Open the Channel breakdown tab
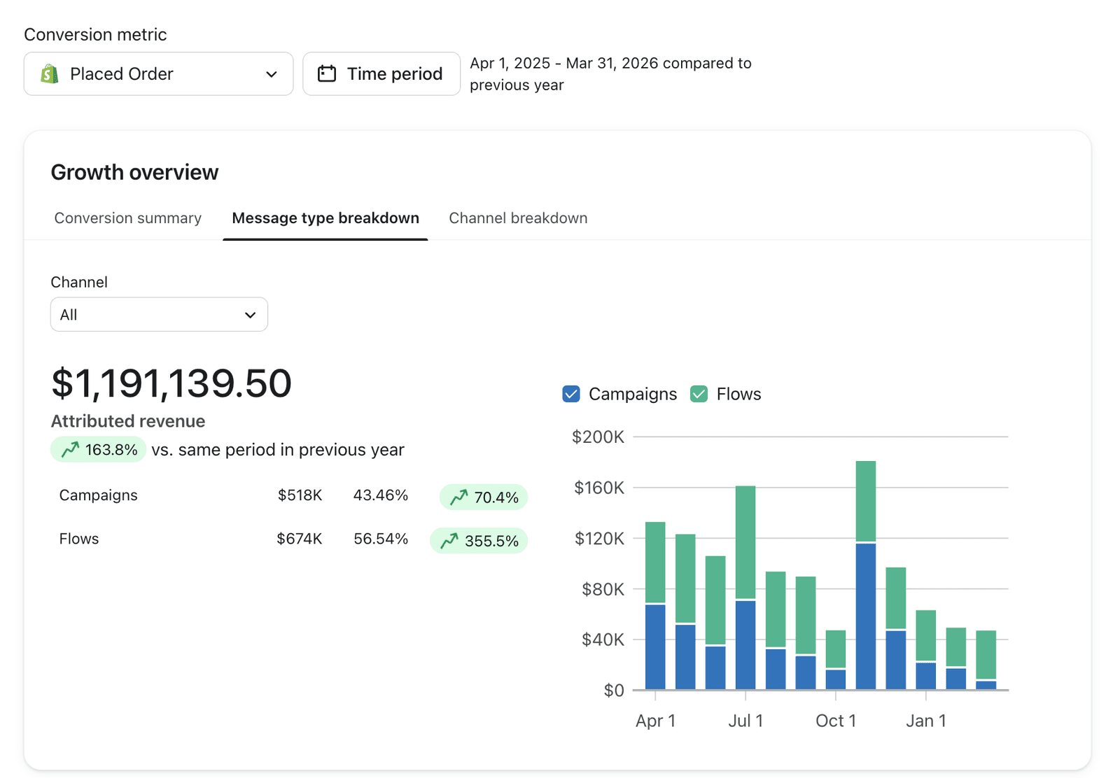 click(x=518, y=218)
